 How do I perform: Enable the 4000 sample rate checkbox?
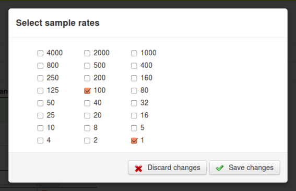click(x=40, y=53)
